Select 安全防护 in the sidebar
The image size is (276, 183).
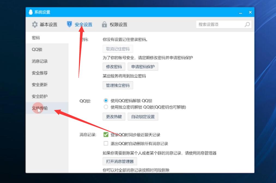[x=47, y=96]
